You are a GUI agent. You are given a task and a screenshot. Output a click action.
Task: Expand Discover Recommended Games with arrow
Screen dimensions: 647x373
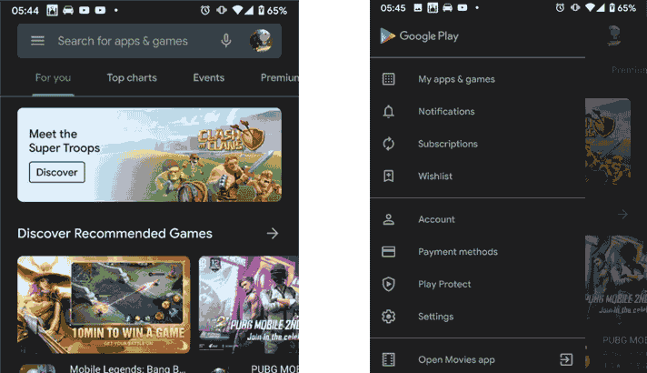(273, 234)
